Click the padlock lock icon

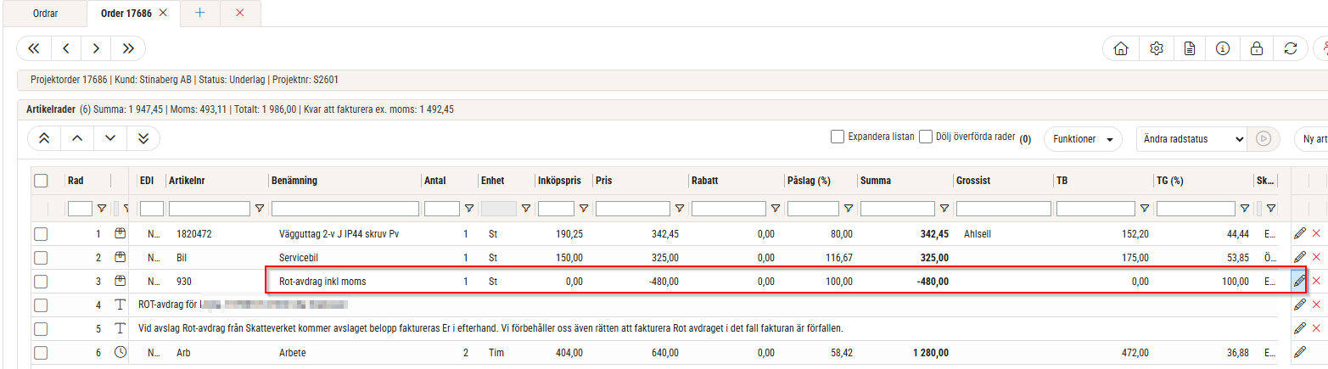pyautogui.click(x=1257, y=48)
